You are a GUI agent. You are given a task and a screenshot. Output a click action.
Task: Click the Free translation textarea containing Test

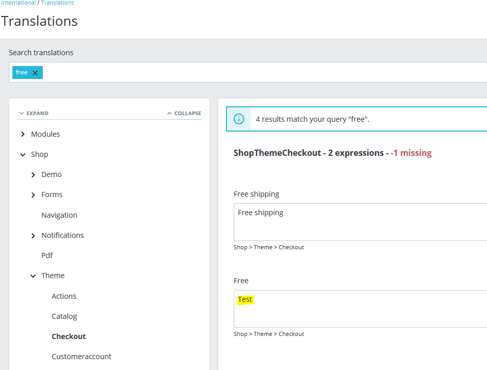[360, 309]
